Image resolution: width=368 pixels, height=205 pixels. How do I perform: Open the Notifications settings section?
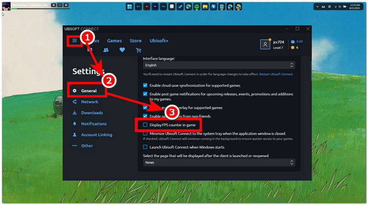coord(93,124)
